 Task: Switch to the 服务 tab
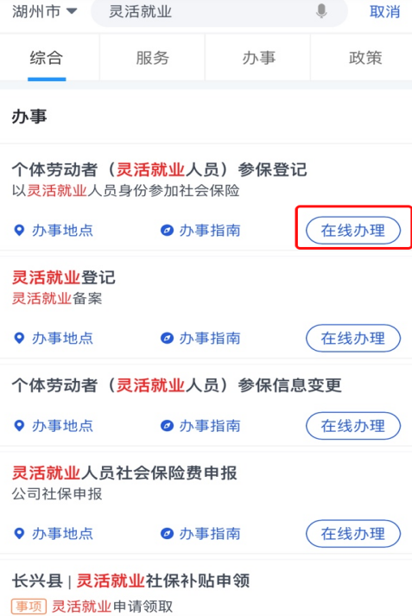tap(152, 58)
